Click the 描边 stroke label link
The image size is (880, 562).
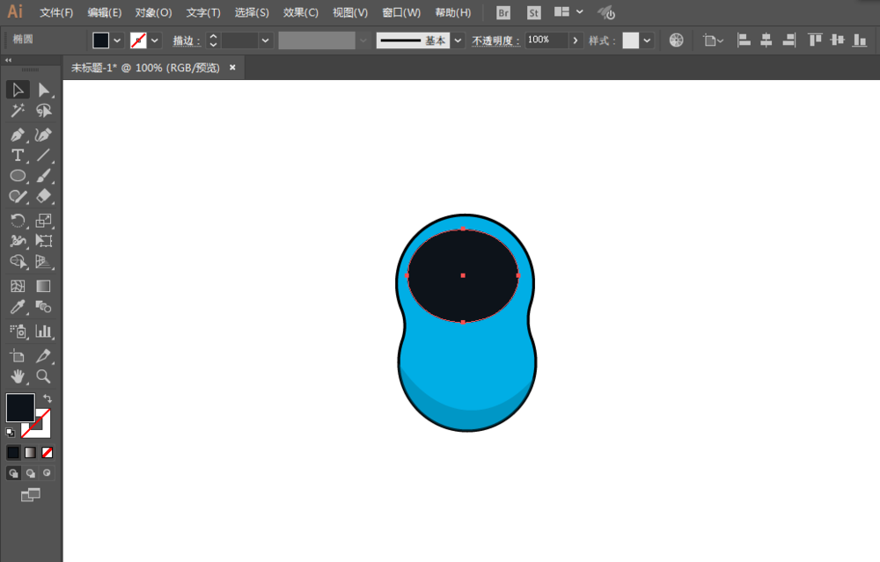pyautogui.click(x=187, y=40)
